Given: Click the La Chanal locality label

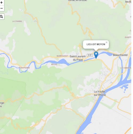Looking at the screenshot, I should (17, 21).
